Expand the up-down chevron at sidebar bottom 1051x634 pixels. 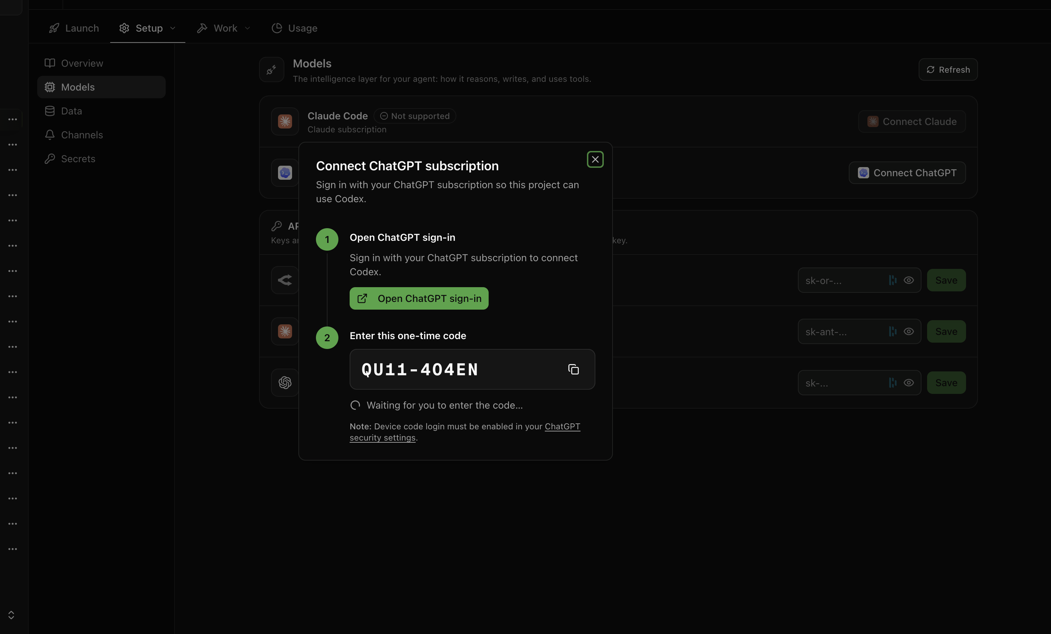pyautogui.click(x=11, y=615)
